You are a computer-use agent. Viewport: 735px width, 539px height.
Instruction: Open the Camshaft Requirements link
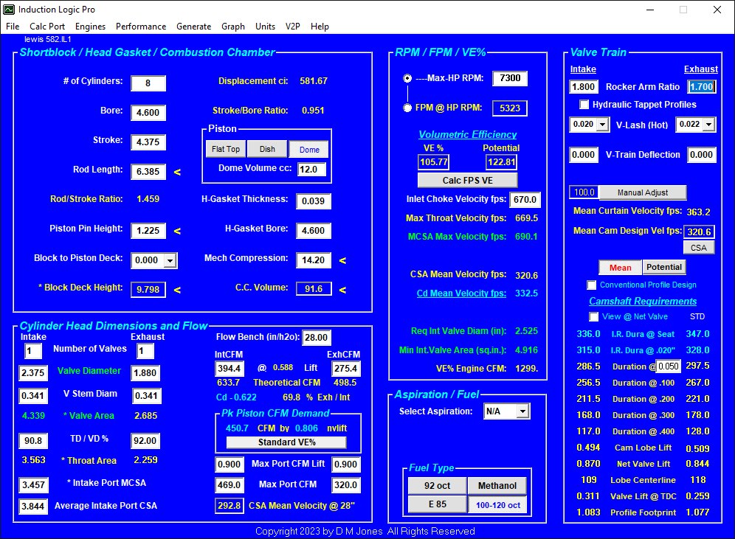pyautogui.click(x=643, y=301)
